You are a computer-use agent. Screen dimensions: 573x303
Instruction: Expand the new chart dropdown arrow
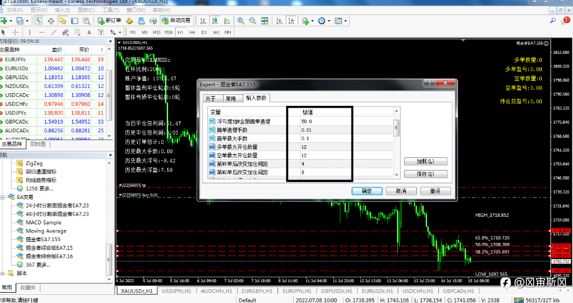10,21
